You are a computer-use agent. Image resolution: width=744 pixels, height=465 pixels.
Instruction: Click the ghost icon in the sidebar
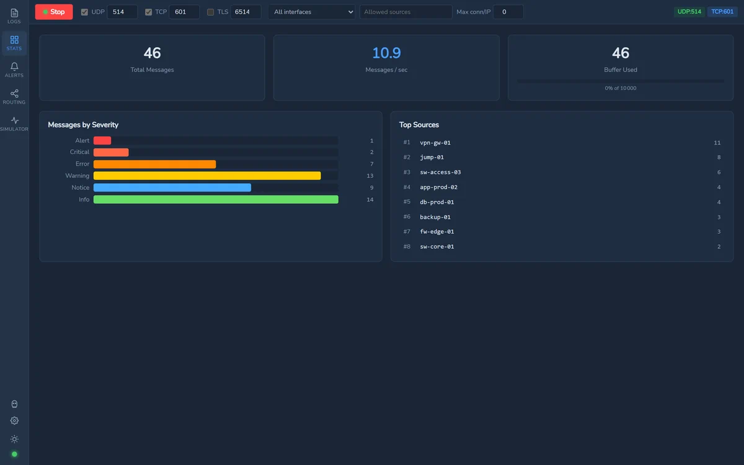point(14,404)
